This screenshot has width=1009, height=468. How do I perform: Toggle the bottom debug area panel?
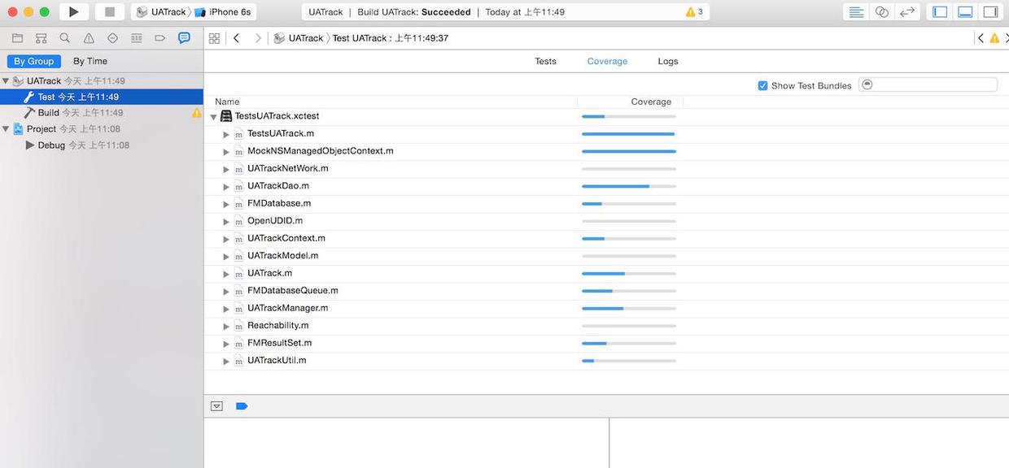point(965,12)
